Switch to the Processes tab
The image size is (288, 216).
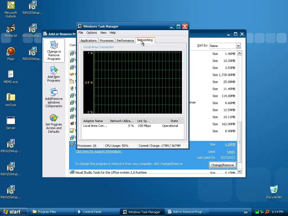tap(107, 40)
